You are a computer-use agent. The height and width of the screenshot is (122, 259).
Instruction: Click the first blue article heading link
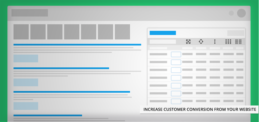(x=77, y=44)
